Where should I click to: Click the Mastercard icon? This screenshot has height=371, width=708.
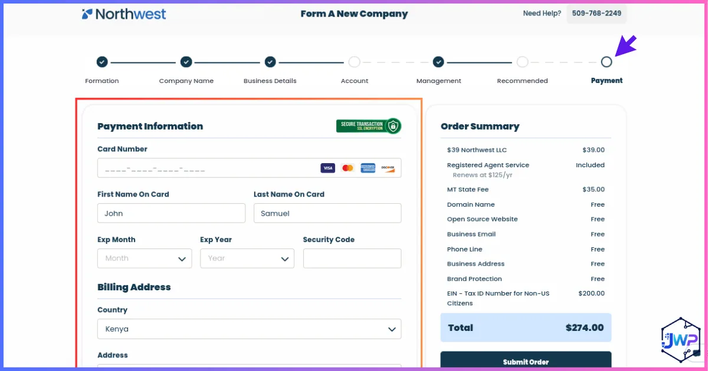pos(348,168)
